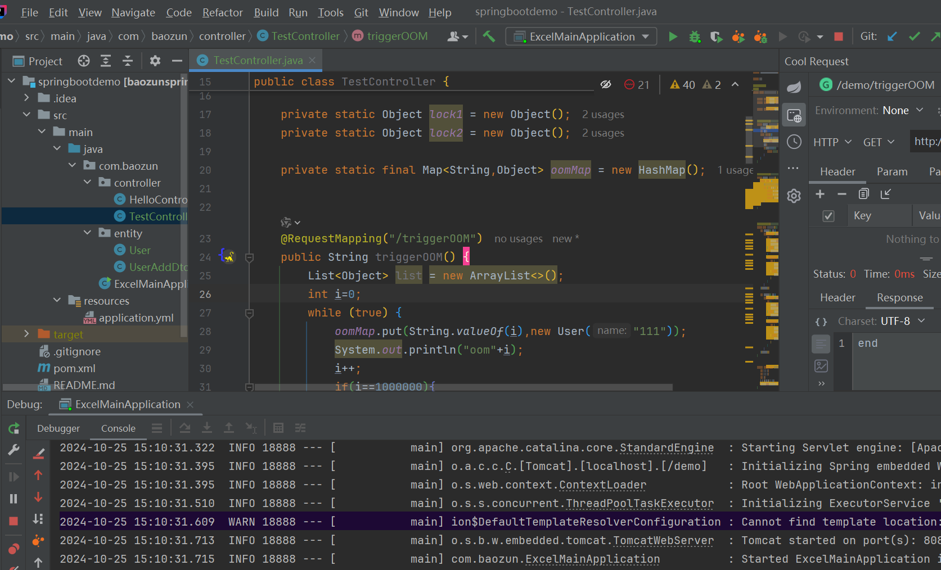Open the Project view dropdown label
Viewport: 941px width, 570px height.
(45, 61)
